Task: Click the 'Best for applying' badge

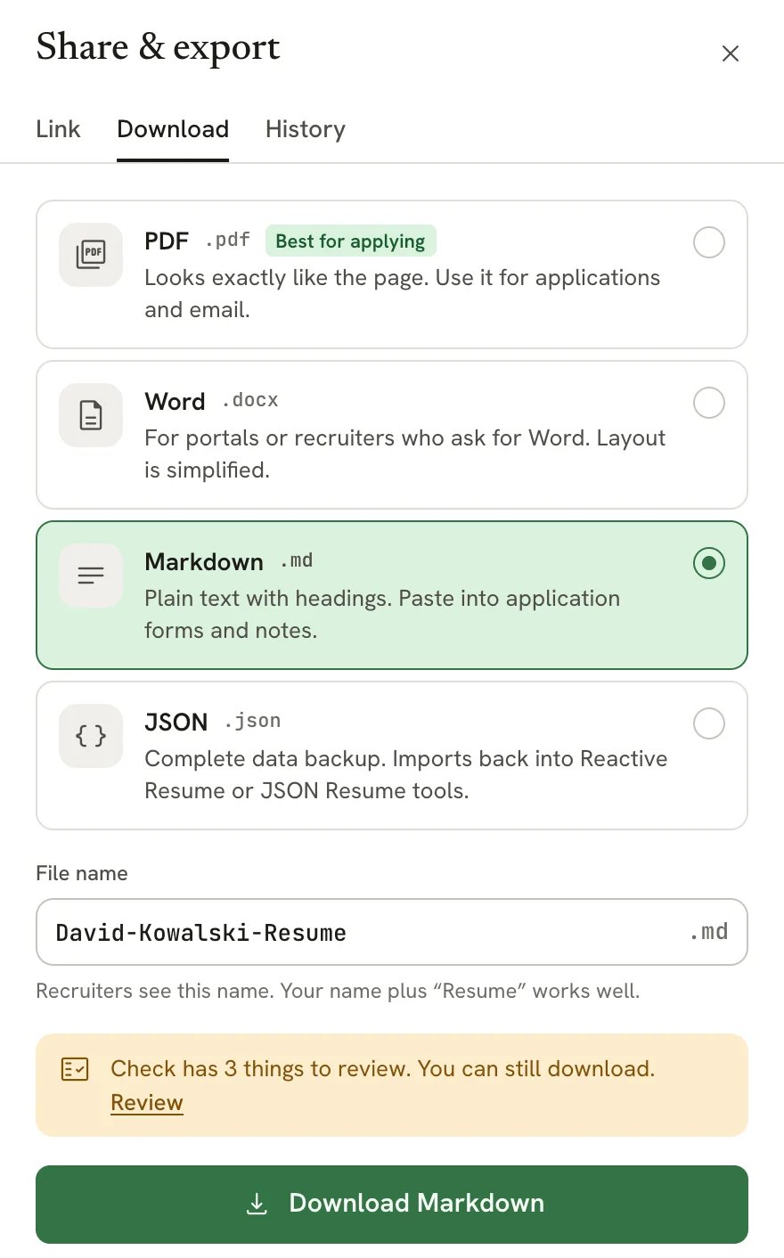Action: tap(351, 241)
